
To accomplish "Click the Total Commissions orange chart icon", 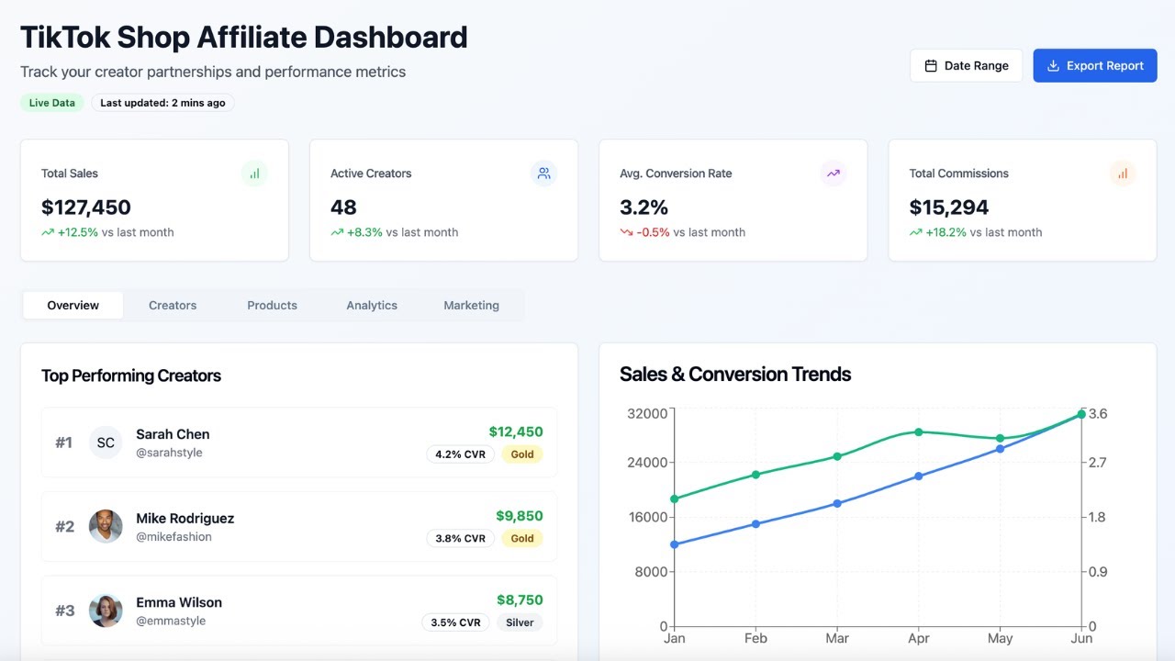I will (1122, 173).
